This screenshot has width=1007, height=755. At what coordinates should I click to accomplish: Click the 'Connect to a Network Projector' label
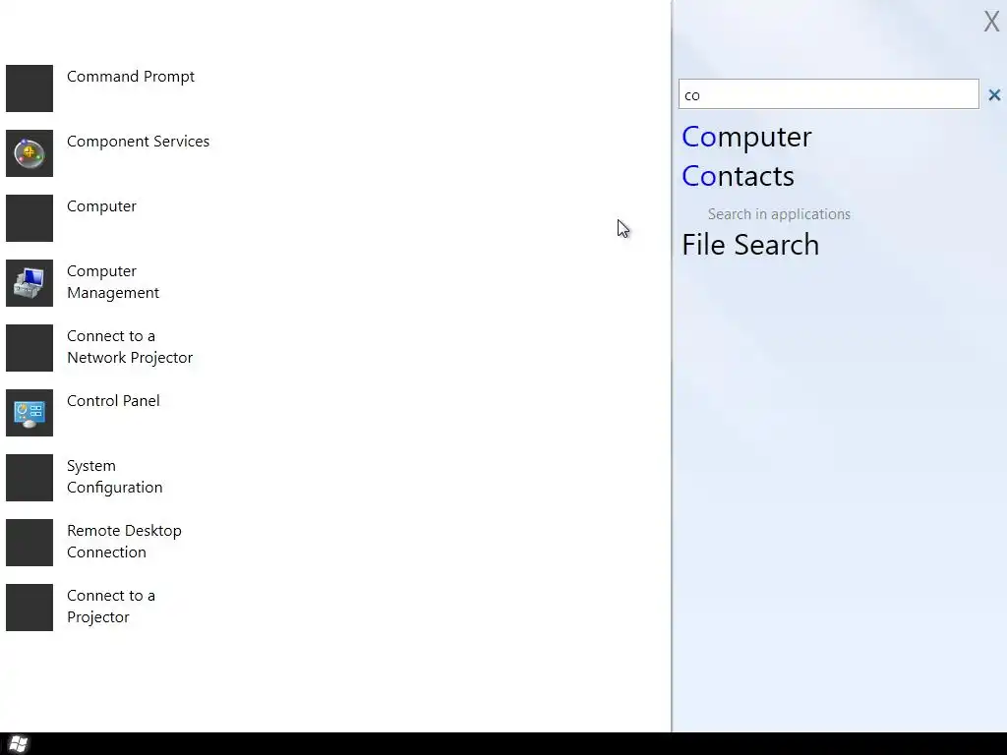(x=130, y=347)
